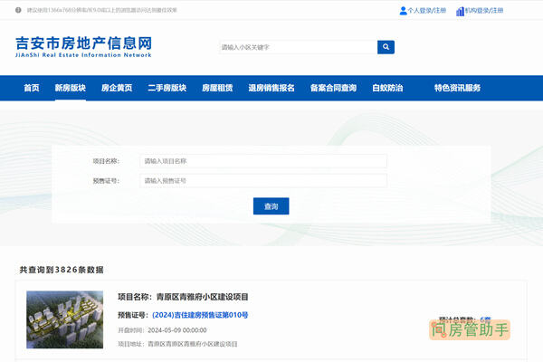Viewport: 543px width, 362px height.
Task: Open project title 青原区青雅府小区建设项目
Action: pyautogui.click(x=202, y=297)
